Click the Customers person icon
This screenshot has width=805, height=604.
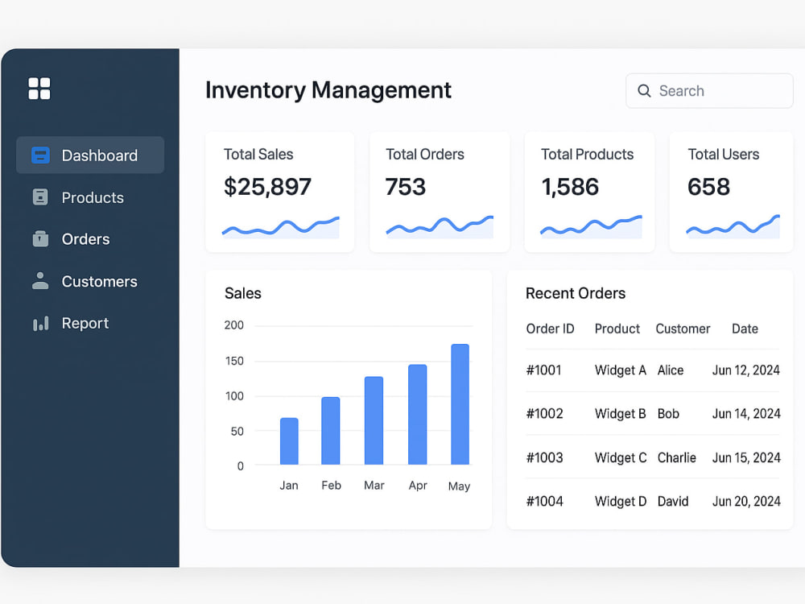tap(40, 281)
